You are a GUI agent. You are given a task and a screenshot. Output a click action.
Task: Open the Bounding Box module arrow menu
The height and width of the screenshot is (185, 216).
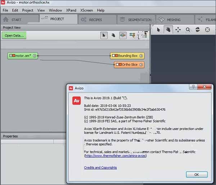click(141, 56)
